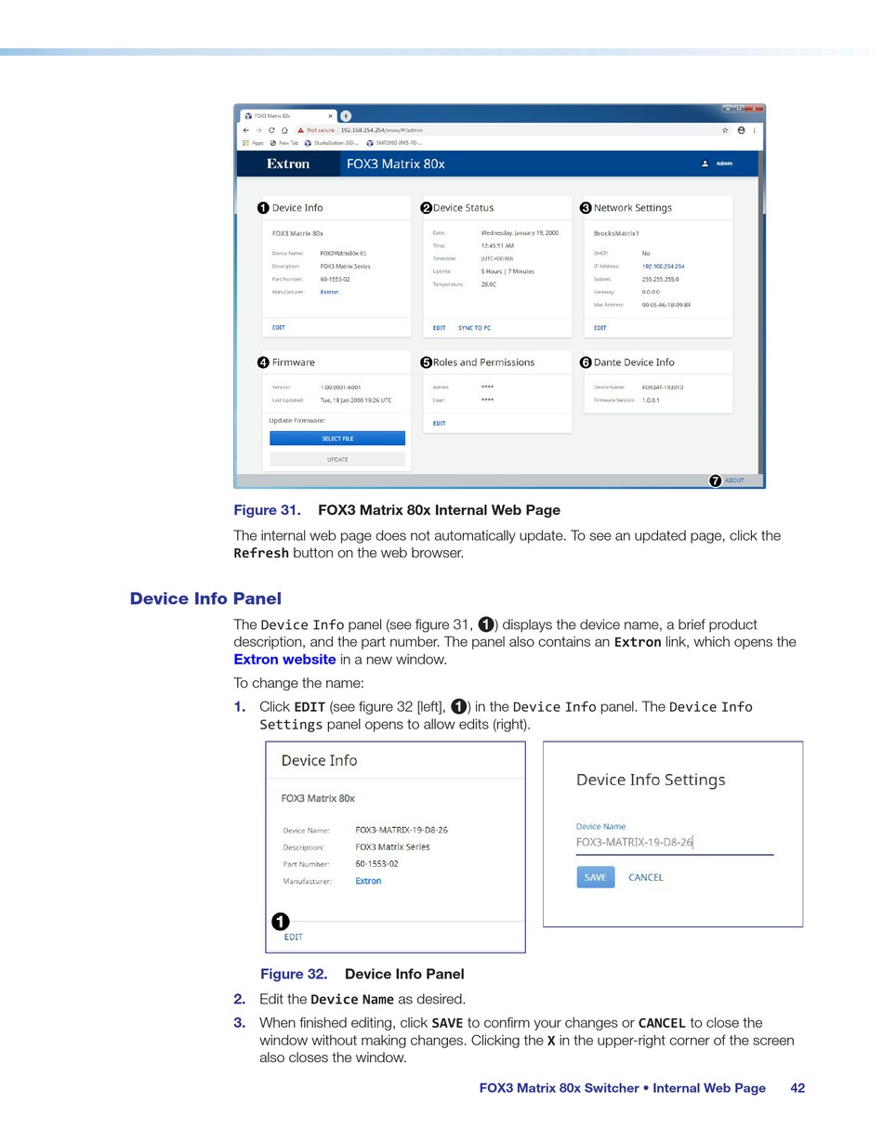Image resolution: width=883 pixels, height=1142 pixels.
Task: Select the Device Name value FOX3Matrix80x-01
Action: pos(343,253)
